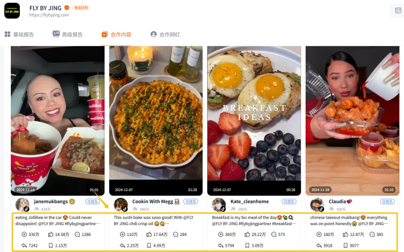Open the sushi bake video thumbnail
This screenshot has width=404, height=252.
coord(156,120)
